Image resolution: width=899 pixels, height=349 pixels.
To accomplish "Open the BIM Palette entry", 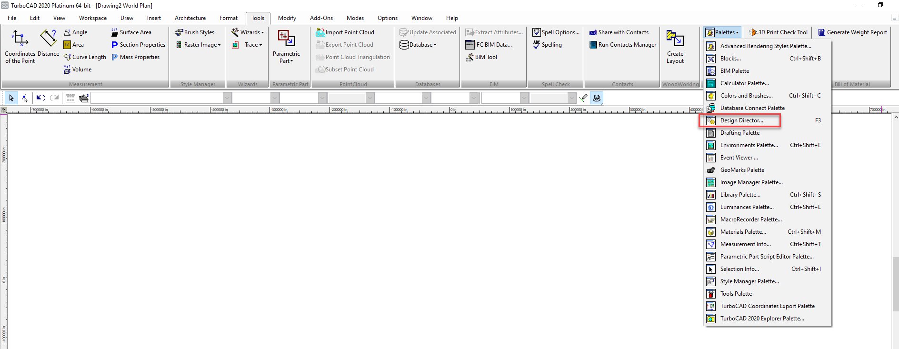I will point(768,71).
